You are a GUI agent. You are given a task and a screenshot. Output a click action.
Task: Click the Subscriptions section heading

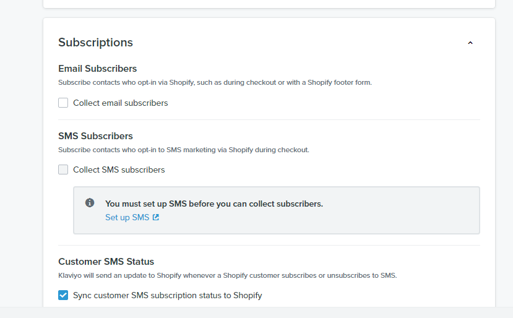[x=95, y=42]
